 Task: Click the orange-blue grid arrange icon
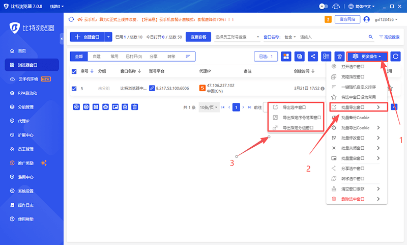[286, 56]
